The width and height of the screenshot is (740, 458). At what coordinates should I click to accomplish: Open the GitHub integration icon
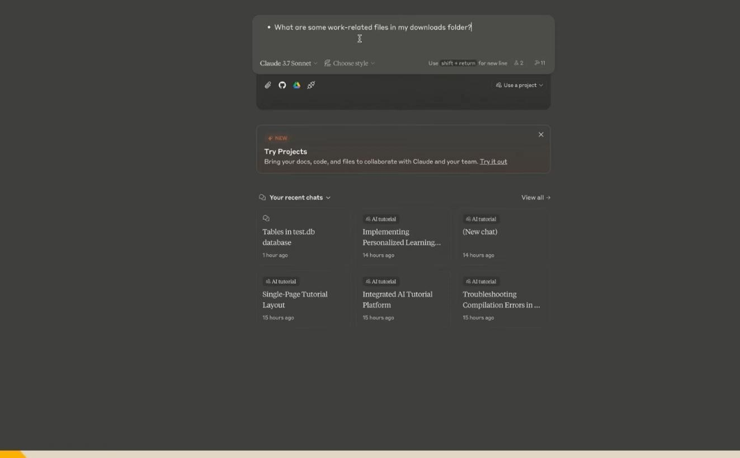(x=282, y=85)
